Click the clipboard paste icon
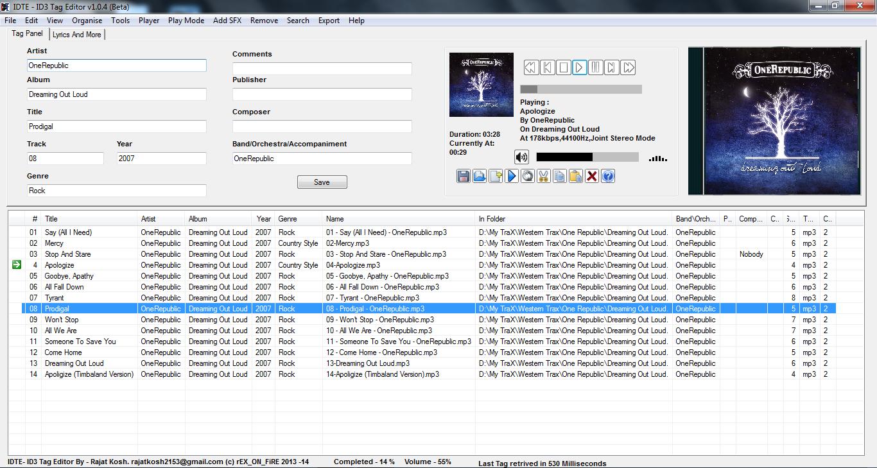877x468 pixels. click(576, 176)
